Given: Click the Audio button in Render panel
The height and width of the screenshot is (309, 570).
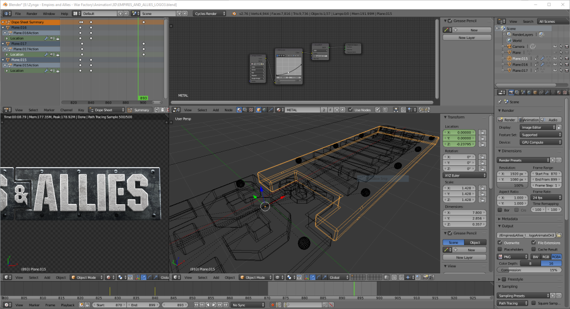Looking at the screenshot, I should pos(551,120).
